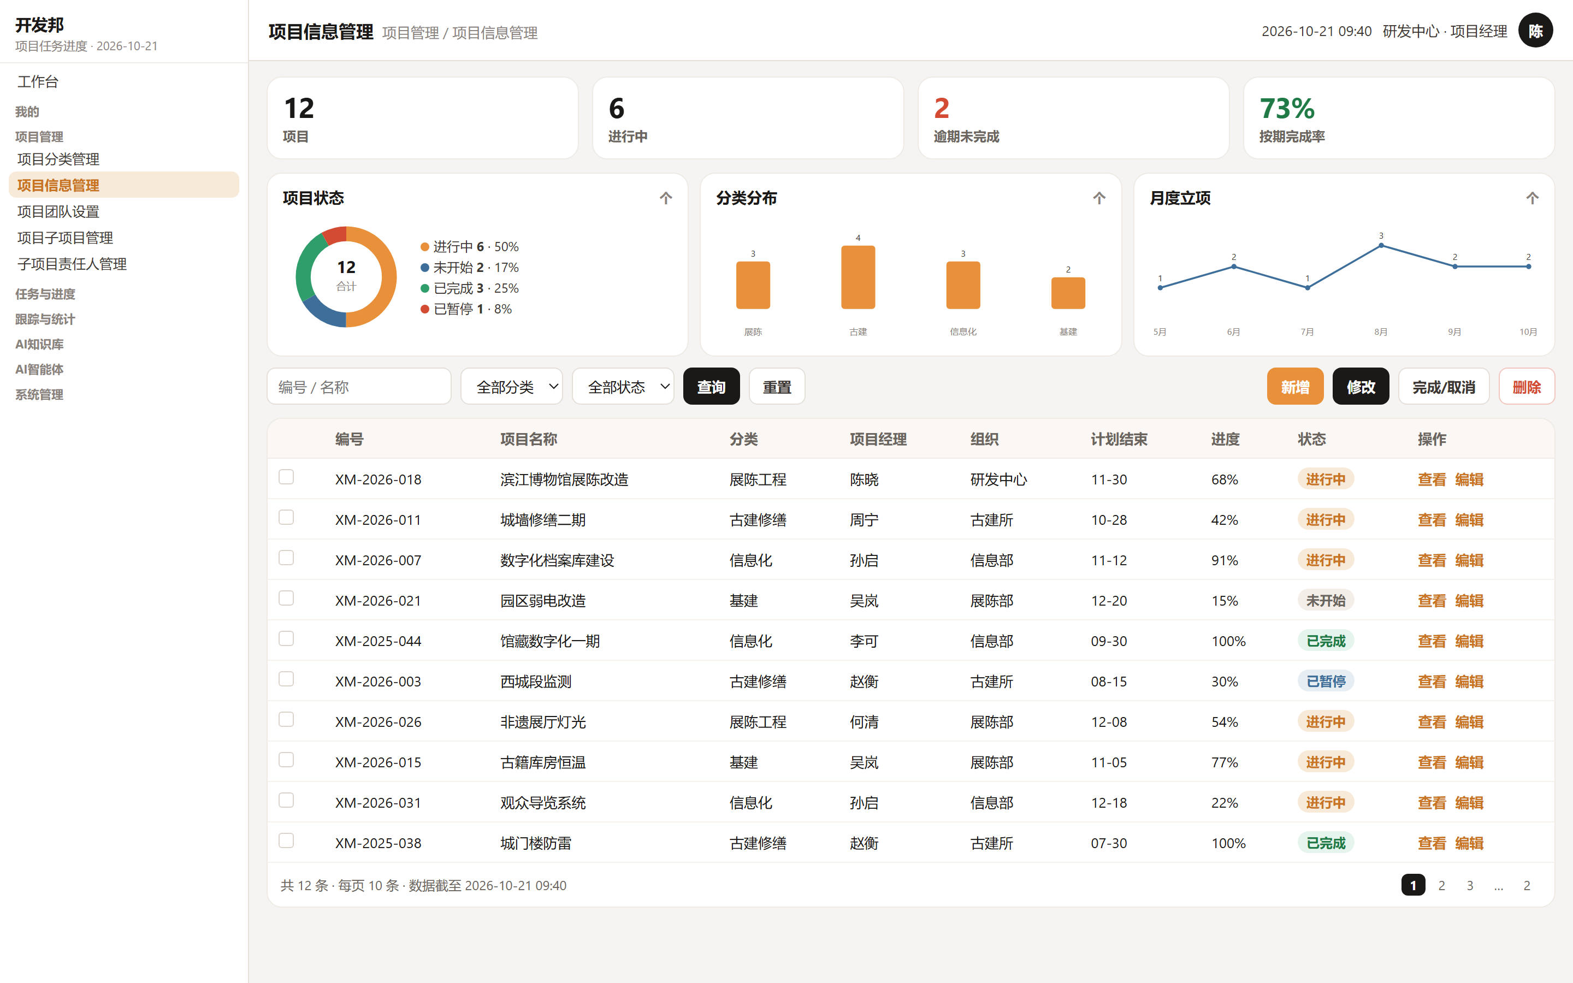Click 编辑 for 观众导览系统
Viewport: 1573px width, 983px height.
tap(1469, 803)
